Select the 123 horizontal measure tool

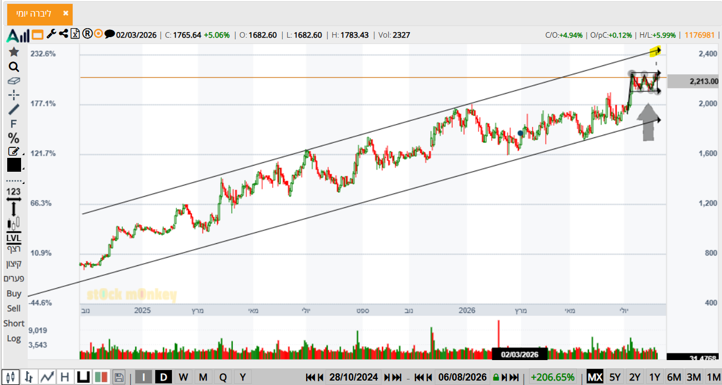(x=14, y=194)
